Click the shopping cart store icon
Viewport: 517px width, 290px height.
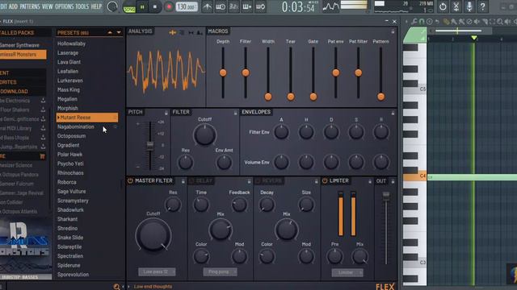click(42, 156)
